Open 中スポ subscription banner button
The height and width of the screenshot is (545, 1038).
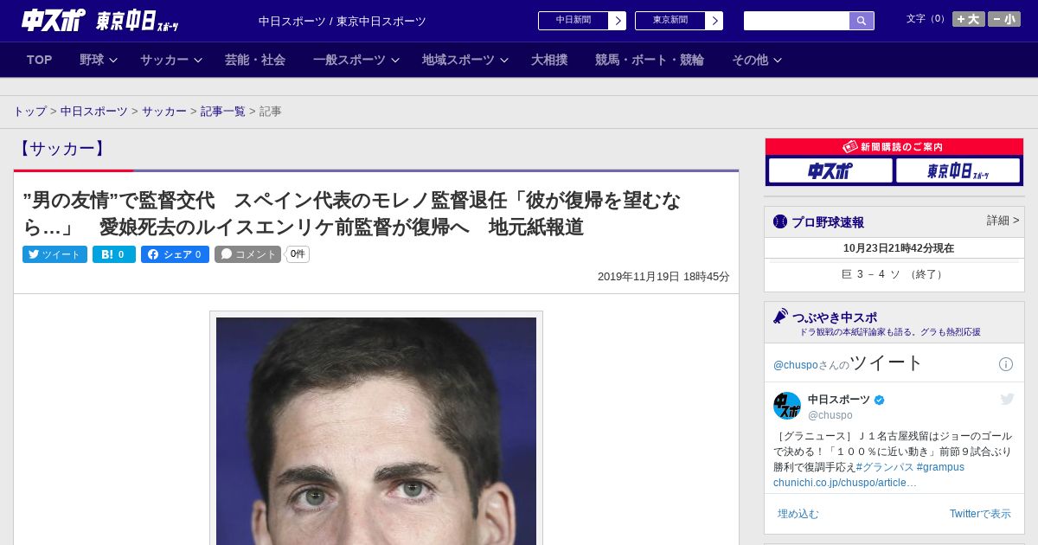830,170
